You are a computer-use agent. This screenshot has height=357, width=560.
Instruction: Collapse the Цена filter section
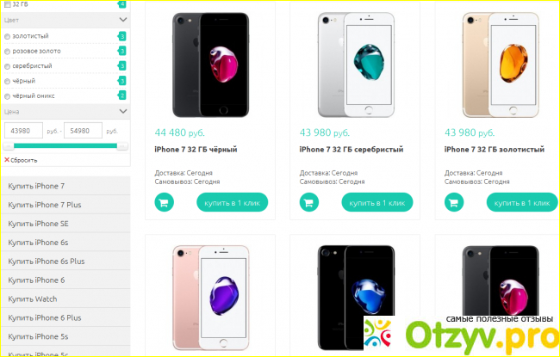pos(123,111)
